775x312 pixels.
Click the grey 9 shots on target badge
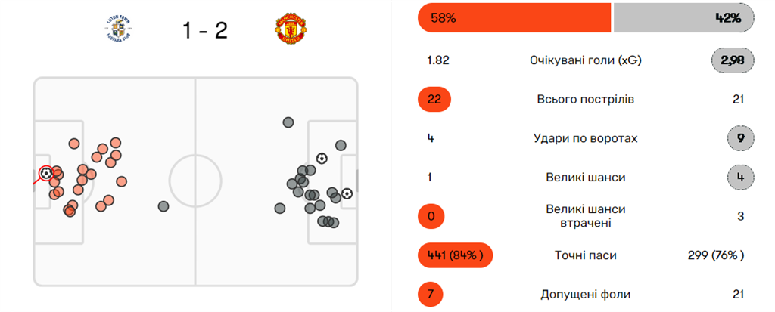point(739,139)
